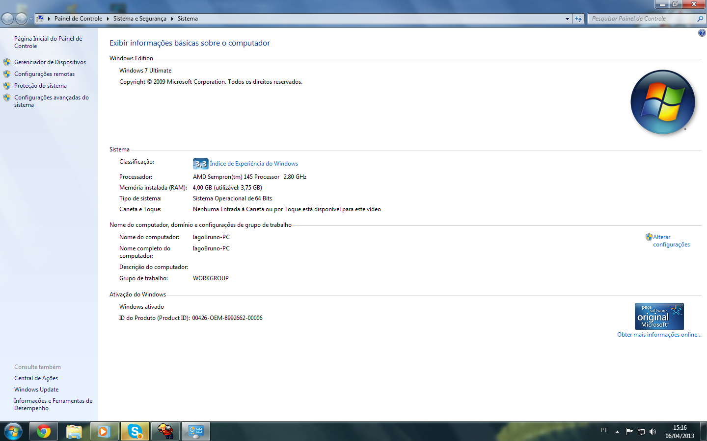Open 'Configurações avançadas do sistema'

(x=52, y=101)
